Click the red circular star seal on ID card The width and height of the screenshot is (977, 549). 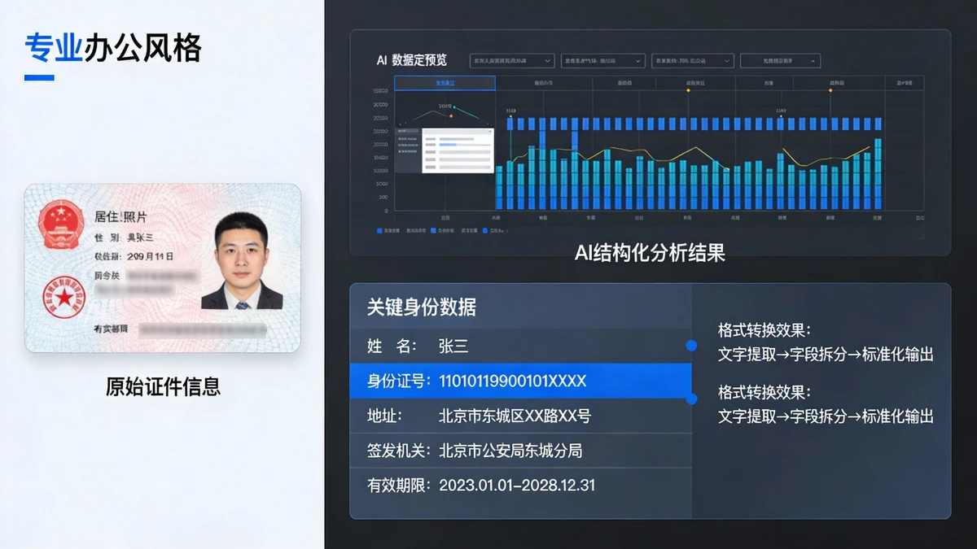click(x=64, y=298)
